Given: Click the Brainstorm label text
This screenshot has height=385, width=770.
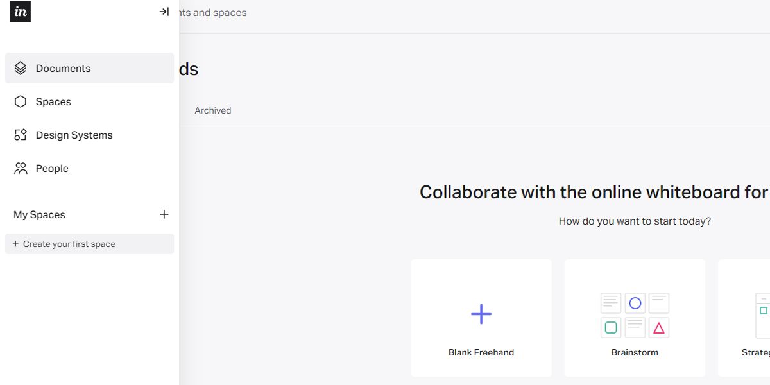Looking at the screenshot, I should [635, 352].
